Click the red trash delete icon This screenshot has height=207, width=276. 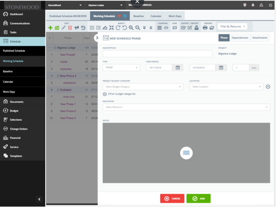click(x=70, y=27)
